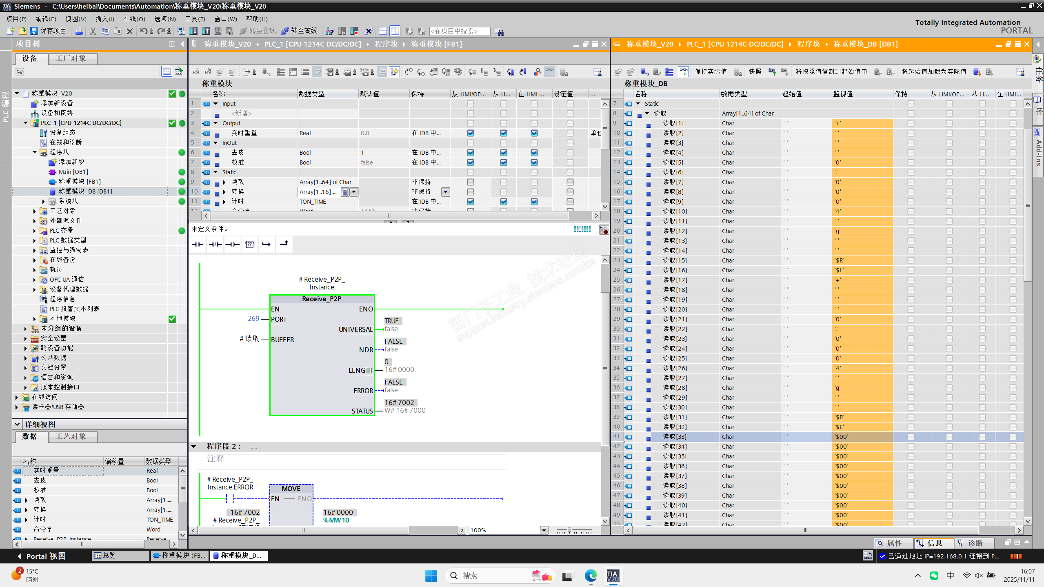Insert normally closed contact instruction
1044x587 pixels.
pyautogui.click(x=215, y=244)
